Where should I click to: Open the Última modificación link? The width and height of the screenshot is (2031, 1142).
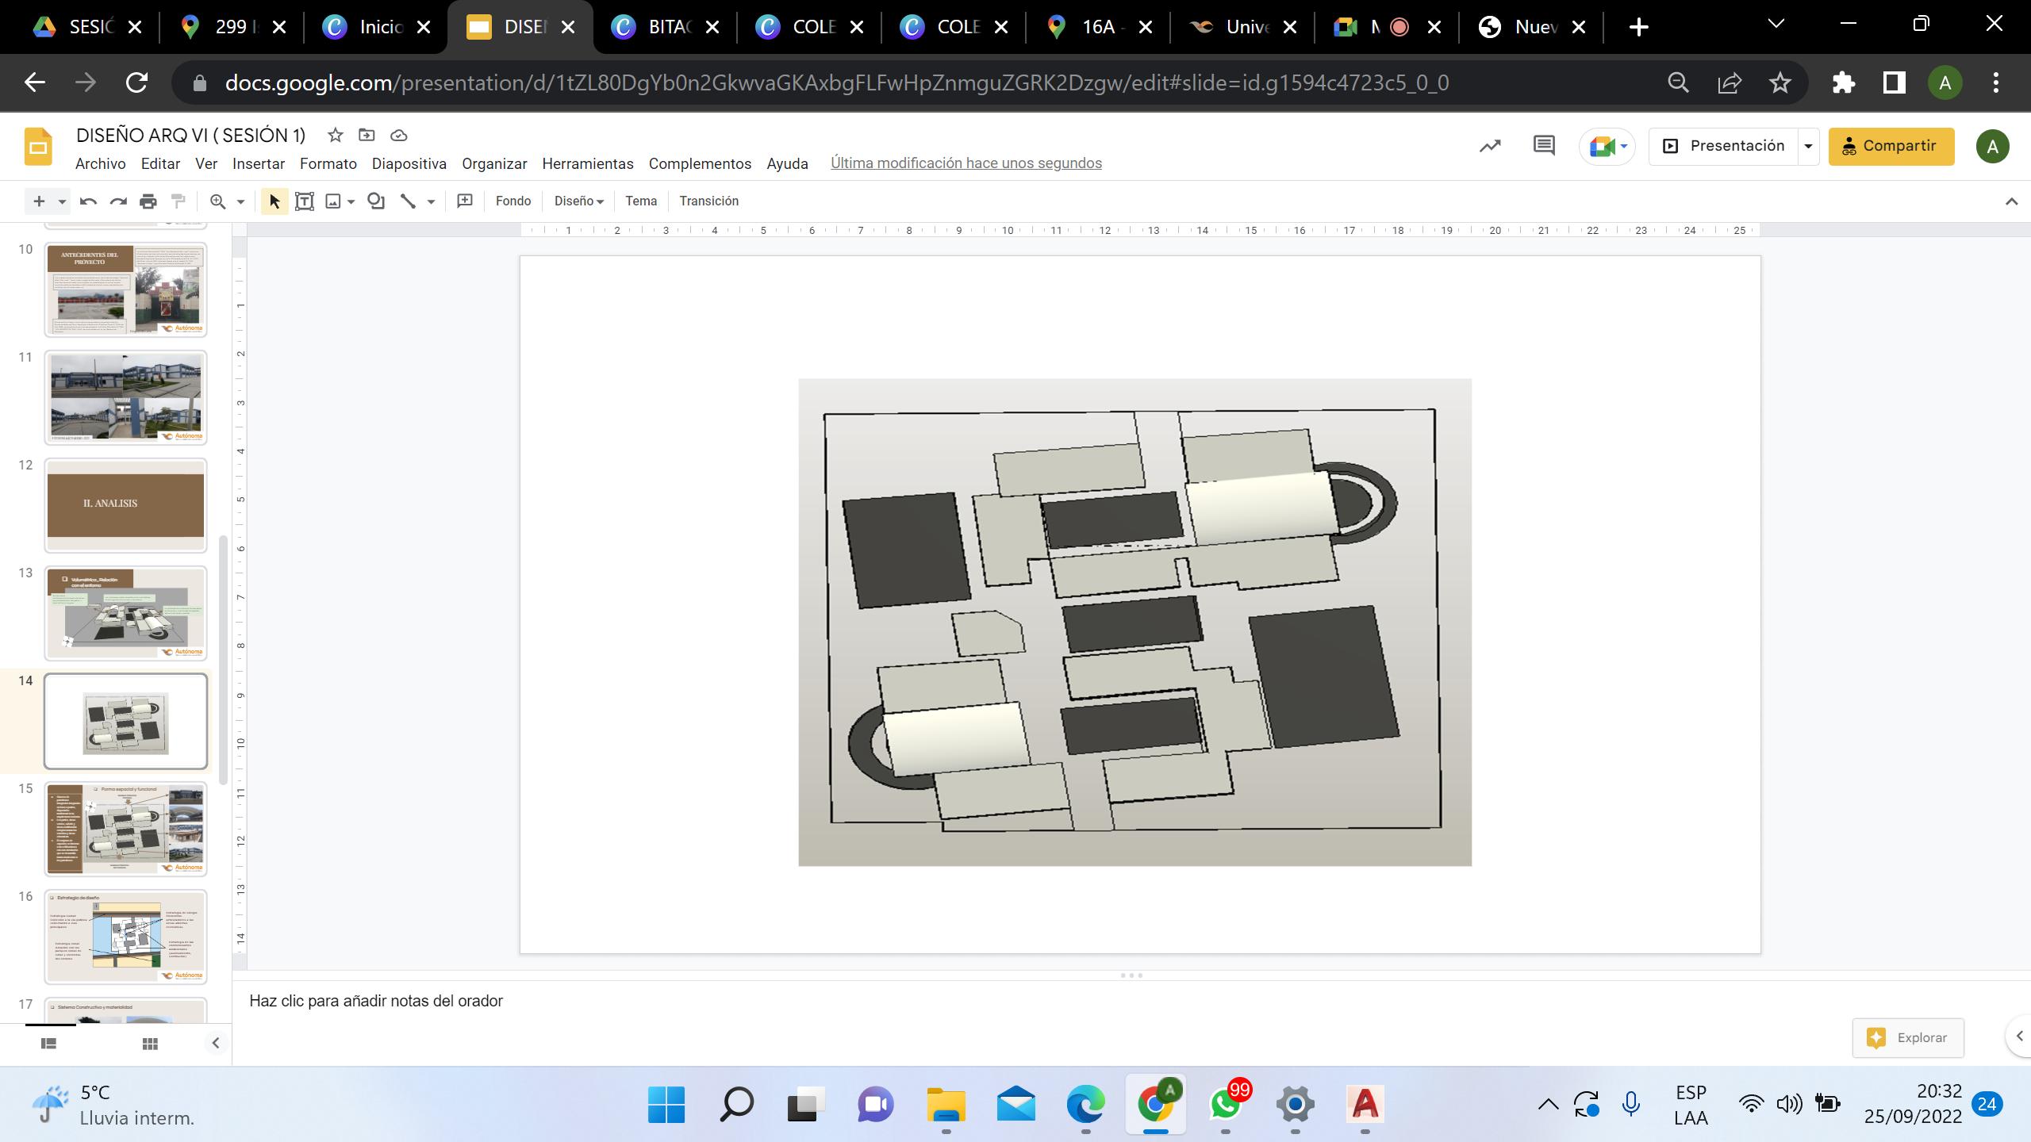coord(966,163)
